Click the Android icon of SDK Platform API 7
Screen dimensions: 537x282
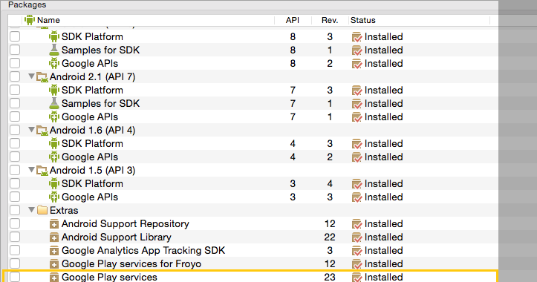(x=53, y=90)
